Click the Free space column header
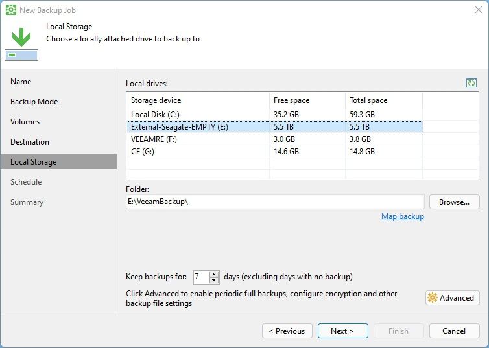 point(307,100)
